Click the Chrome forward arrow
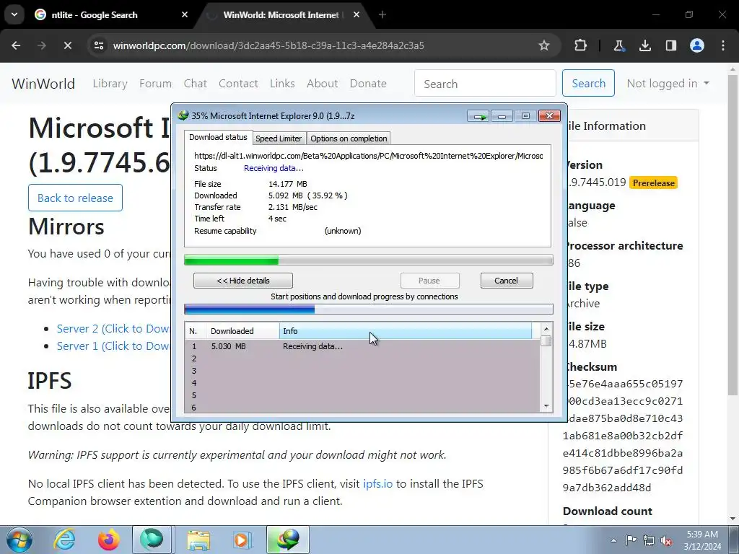The height and width of the screenshot is (554, 739). pos(42,45)
